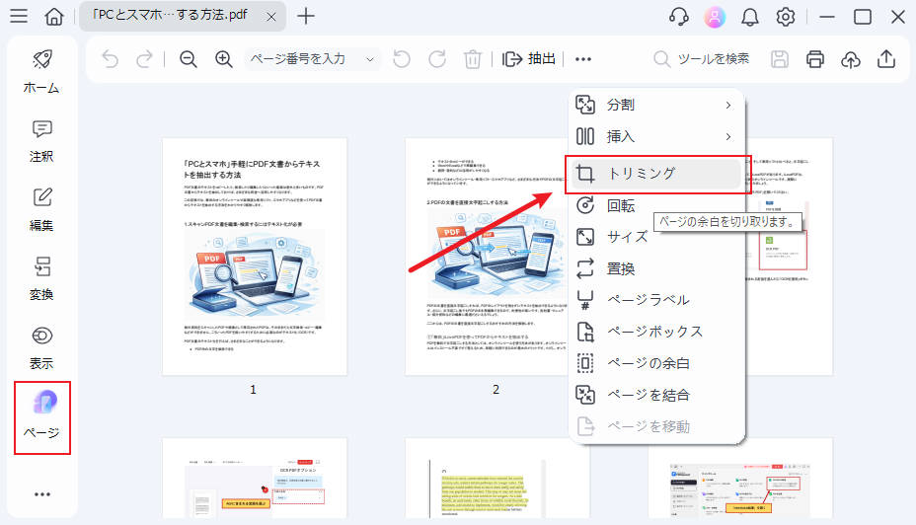This screenshot has width=916, height=525.
Task: Delete the page with trash icon
Action: (472, 59)
